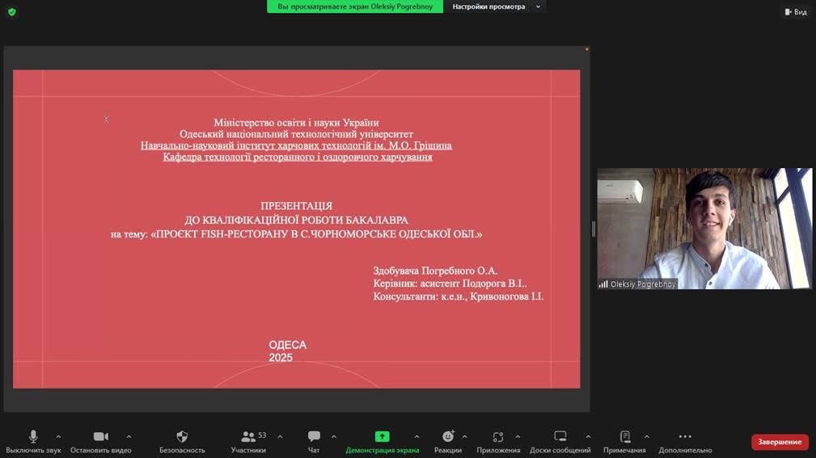This screenshot has width=816, height=458.
Task: Open Приложения apps icon
Action: point(498,437)
